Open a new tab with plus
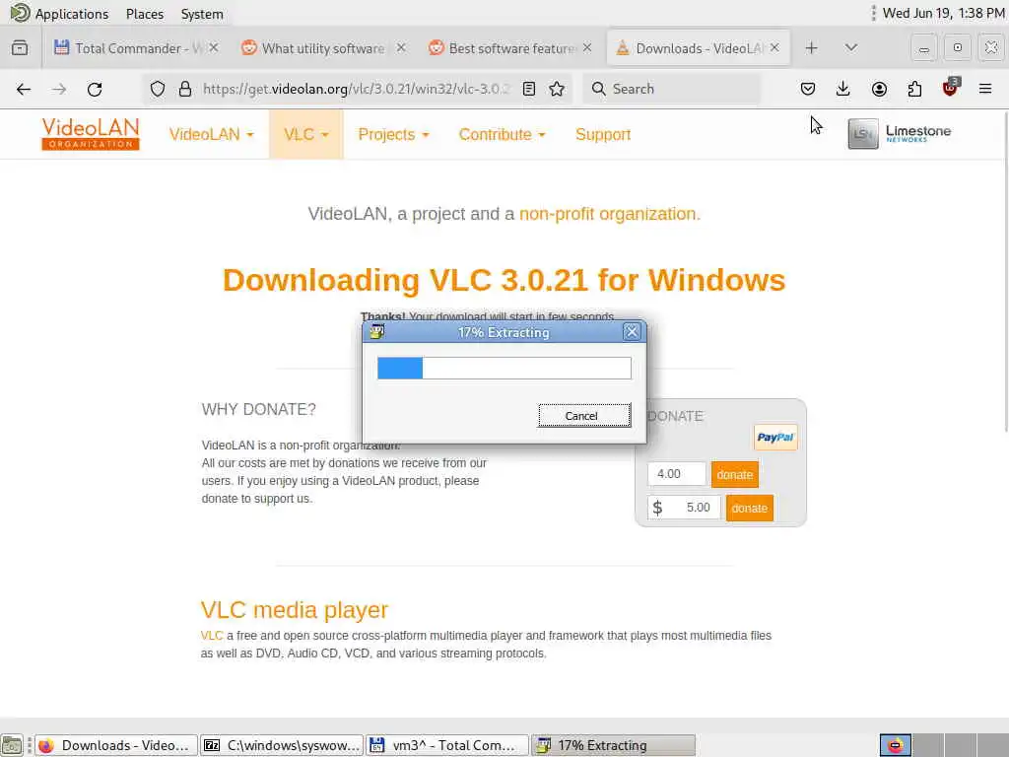This screenshot has width=1009, height=757. click(812, 47)
